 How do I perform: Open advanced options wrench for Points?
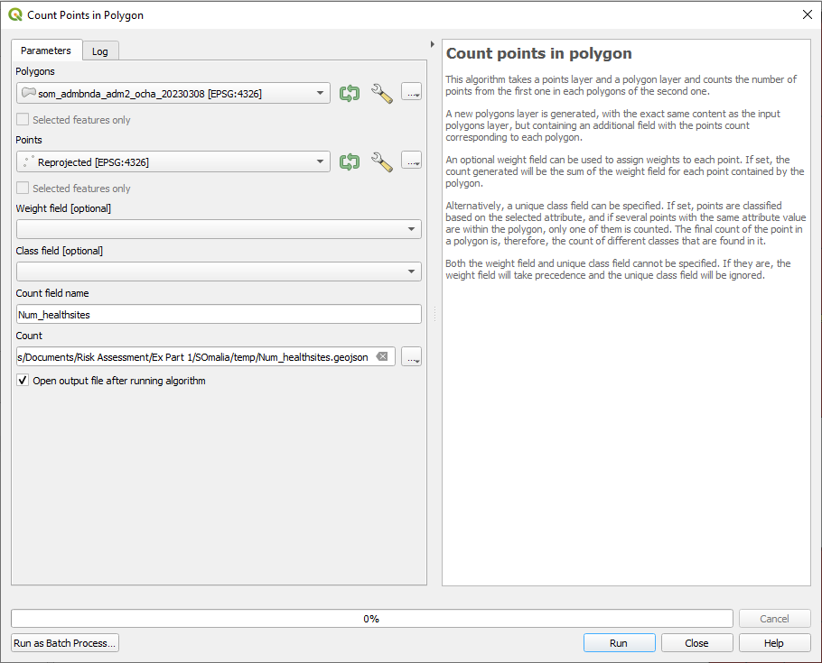[x=382, y=161]
